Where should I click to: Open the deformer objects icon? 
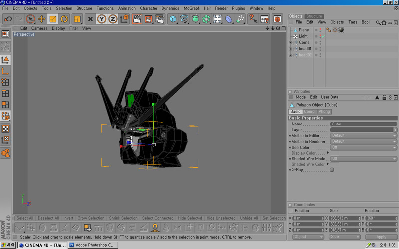tap(229, 19)
